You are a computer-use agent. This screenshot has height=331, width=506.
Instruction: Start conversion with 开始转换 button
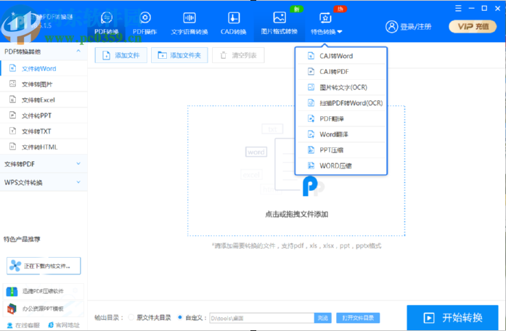pyautogui.click(x=452, y=317)
